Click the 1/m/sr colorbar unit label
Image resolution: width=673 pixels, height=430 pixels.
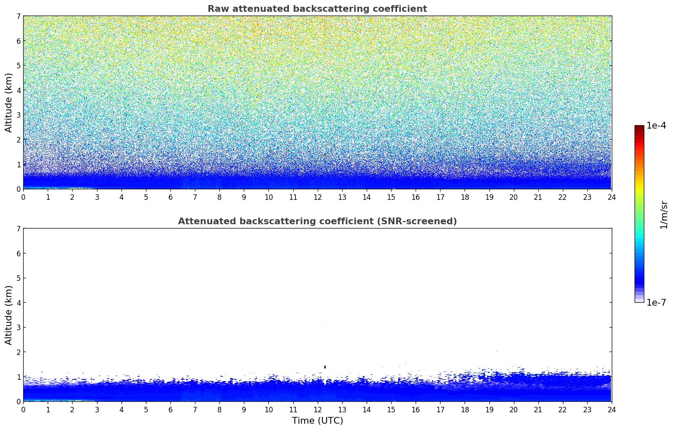[x=664, y=215]
